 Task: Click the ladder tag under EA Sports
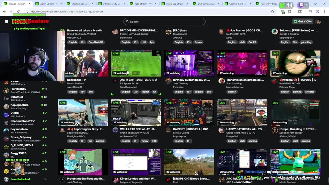[145, 92]
